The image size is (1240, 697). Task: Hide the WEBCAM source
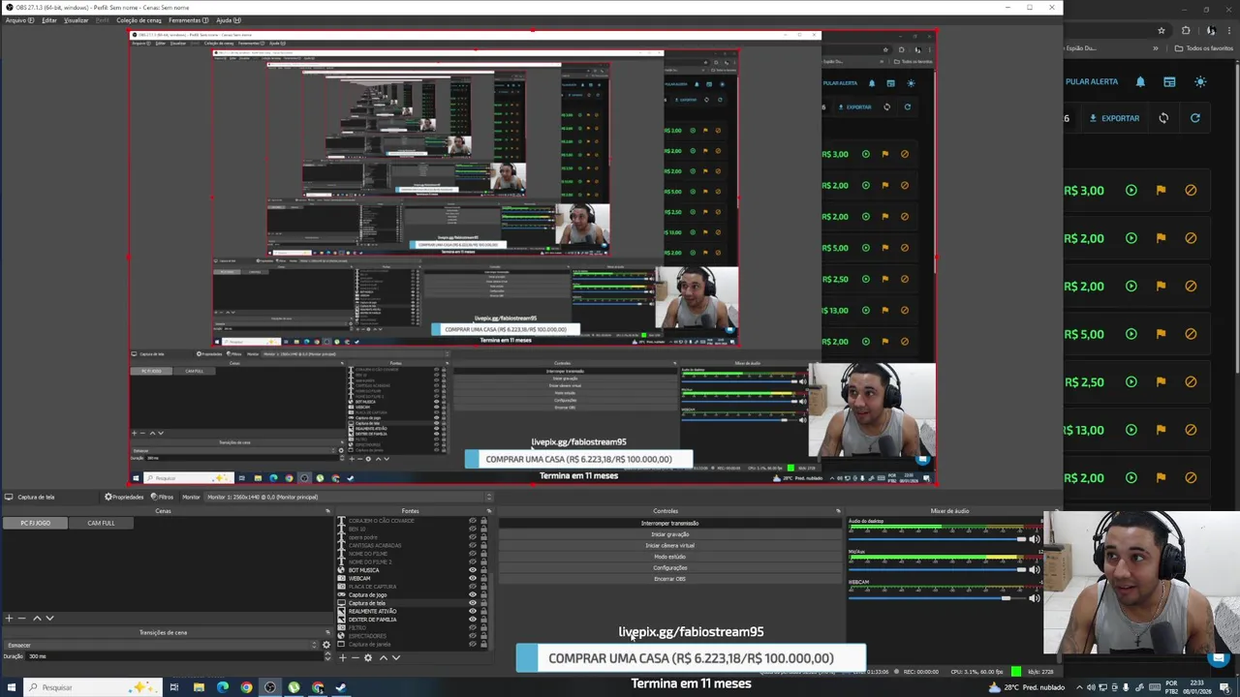pyautogui.click(x=473, y=578)
